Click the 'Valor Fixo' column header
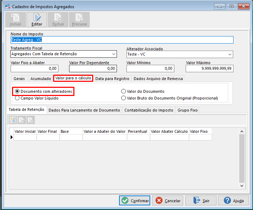This screenshot has height=210, width=253. click(x=201, y=131)
